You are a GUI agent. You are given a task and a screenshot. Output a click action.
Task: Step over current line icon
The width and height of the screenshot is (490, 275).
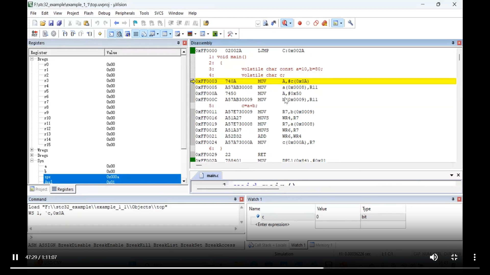73,34
